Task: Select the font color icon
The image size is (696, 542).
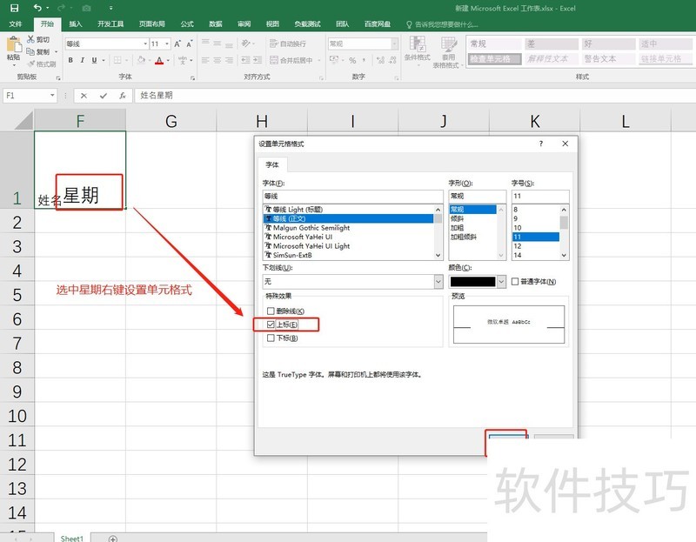Action: tap(159, 60)
